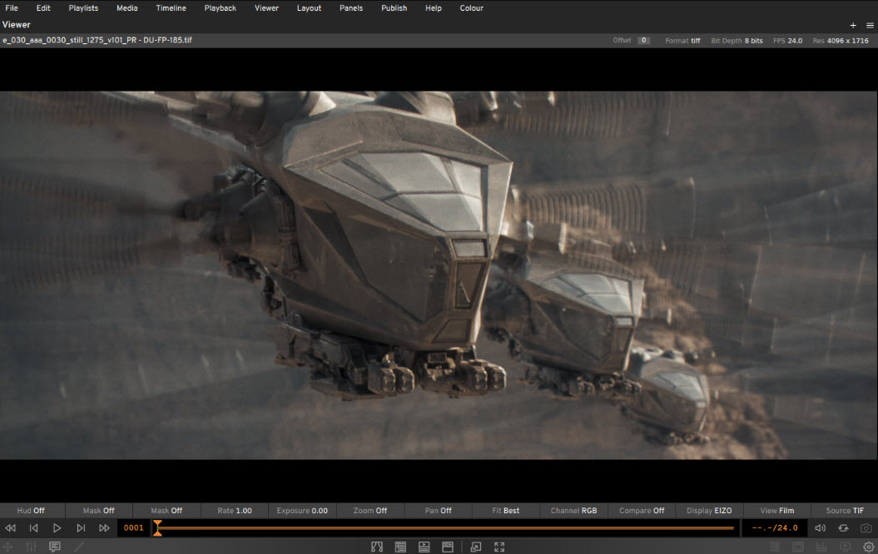Screen dimensions: 878x554
Task: Open the settings gear icon
Action: (x=868, y=547)
